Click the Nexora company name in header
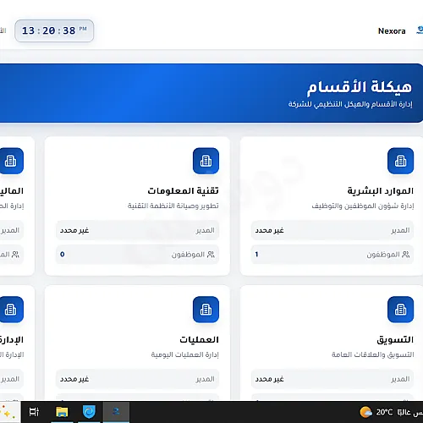The height and width of the screenshot is (423, 423). coord(392,31)
